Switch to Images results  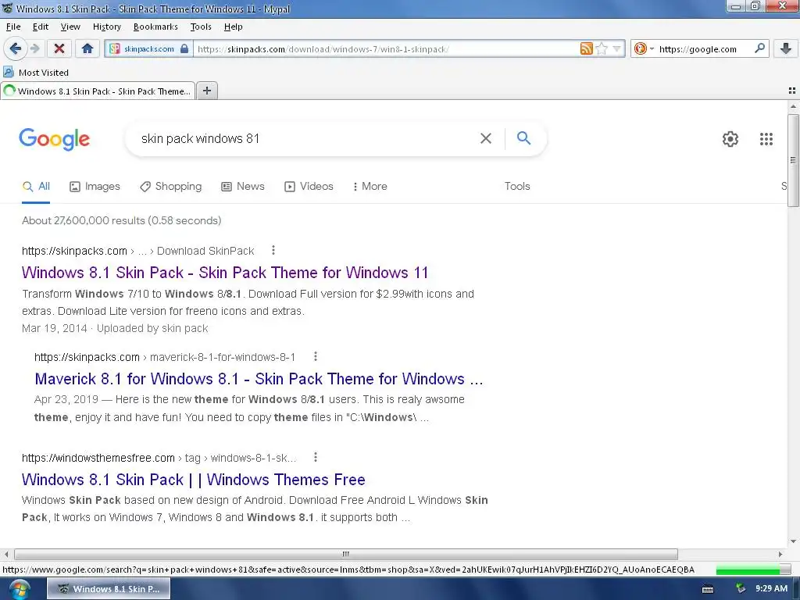(95, 187)
